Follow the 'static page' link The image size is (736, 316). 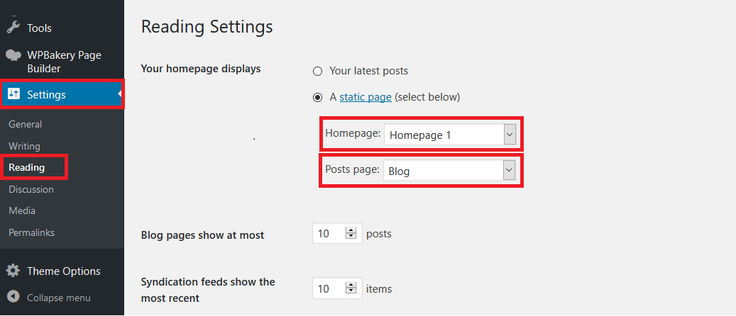click(x=366, y=97)
